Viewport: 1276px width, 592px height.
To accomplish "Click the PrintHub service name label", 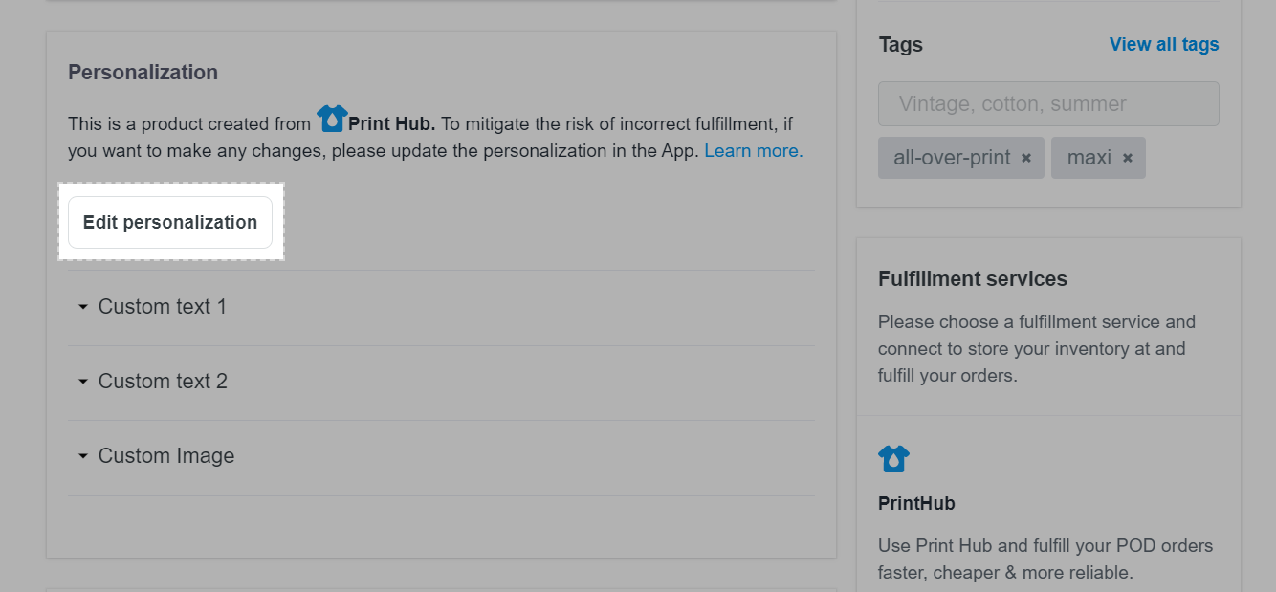I will tap(916, 503).
